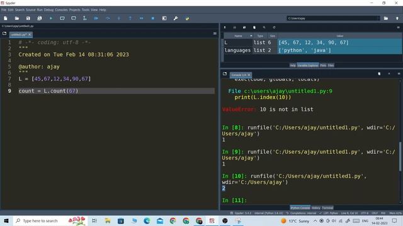Switch to the Help pane tab

click(x=293, y=65)
